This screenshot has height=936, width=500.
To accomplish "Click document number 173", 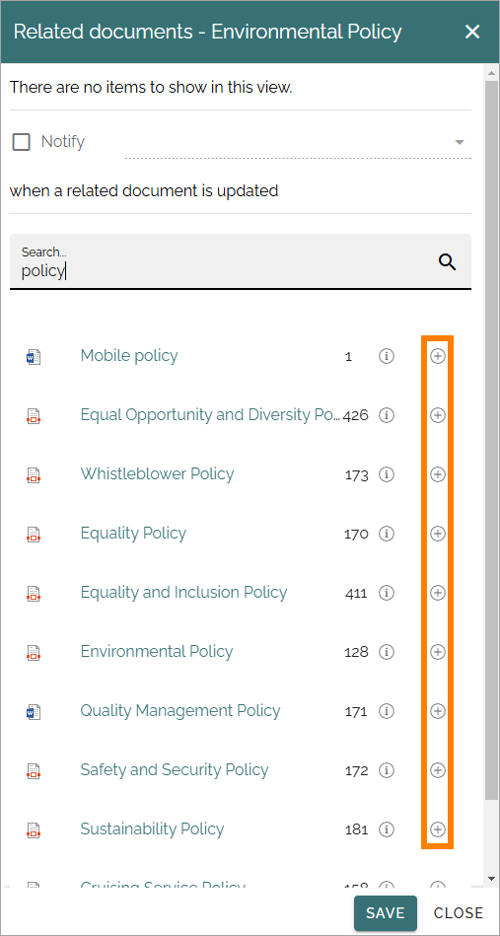I will coord(356,475).
